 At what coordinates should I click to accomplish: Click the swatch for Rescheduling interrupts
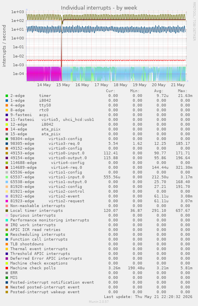point(7,234)
